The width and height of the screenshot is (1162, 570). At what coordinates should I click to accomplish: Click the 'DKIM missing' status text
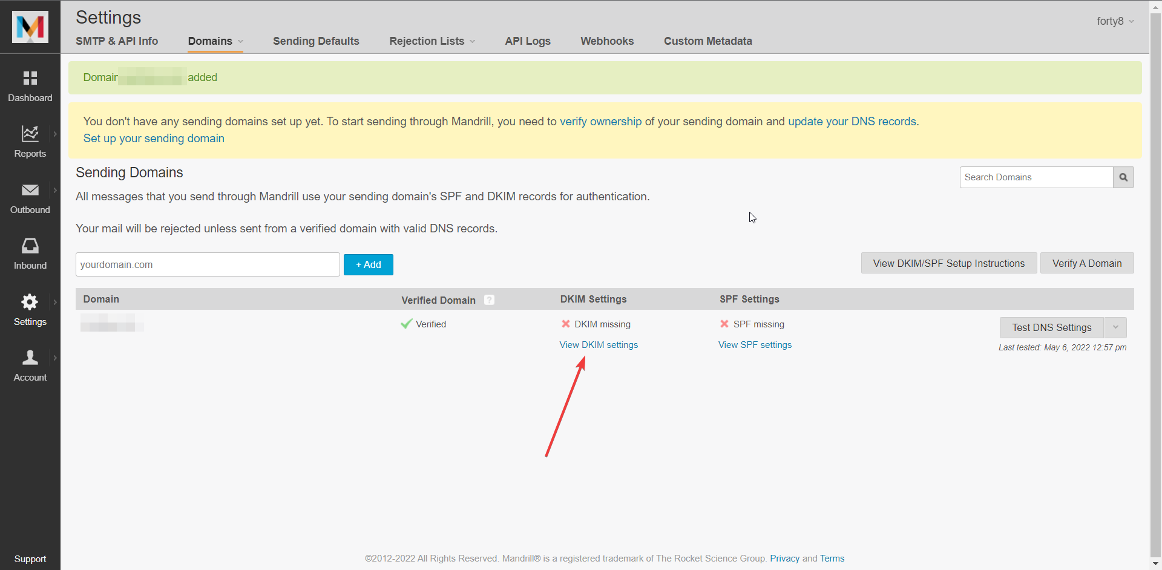(x=602, y=324)
